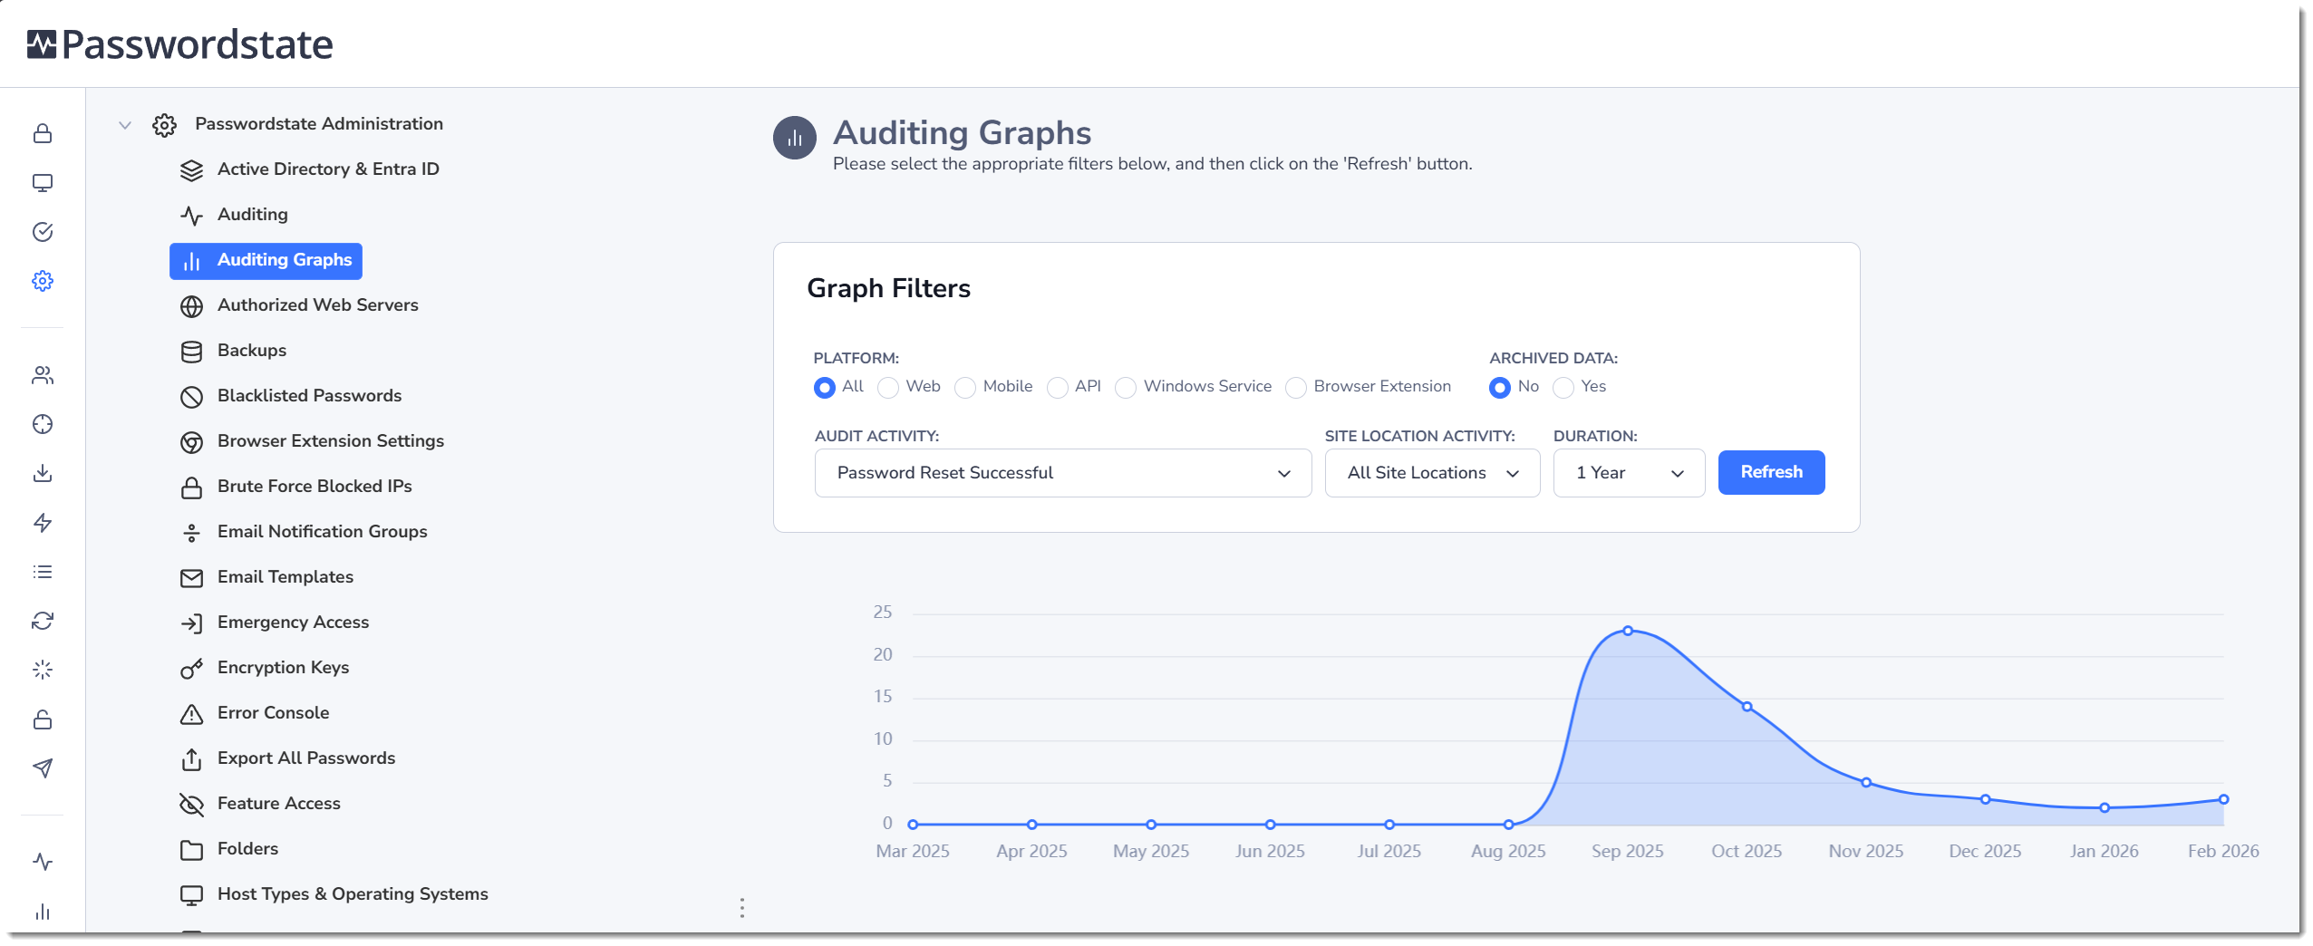Click the warning triangle beside Error Console
Screen dimensions: 2313x946
(x=191, y=714)
